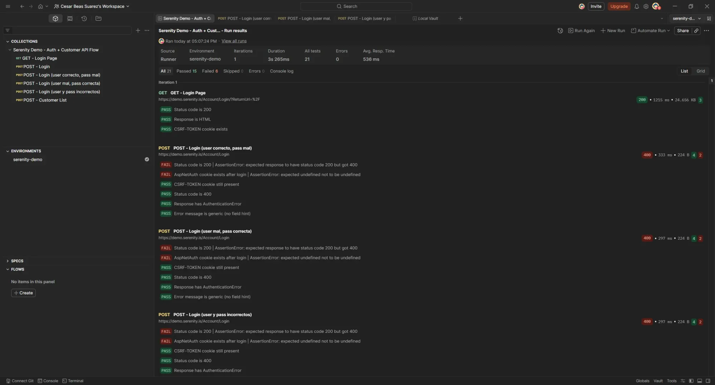Open the Scheduled runs clock icon

(560, 31)
